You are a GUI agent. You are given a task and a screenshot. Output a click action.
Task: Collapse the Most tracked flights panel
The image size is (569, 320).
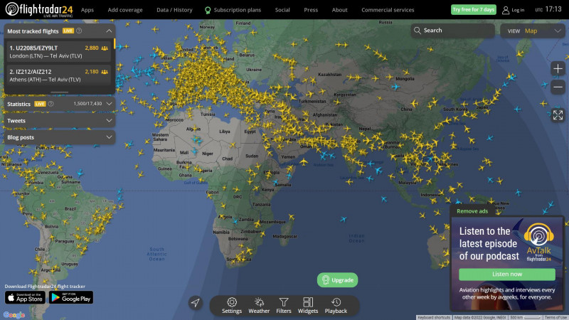pos(108,31)
